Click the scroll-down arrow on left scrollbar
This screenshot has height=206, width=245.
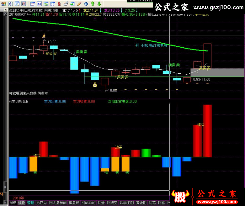click(5, 202)
